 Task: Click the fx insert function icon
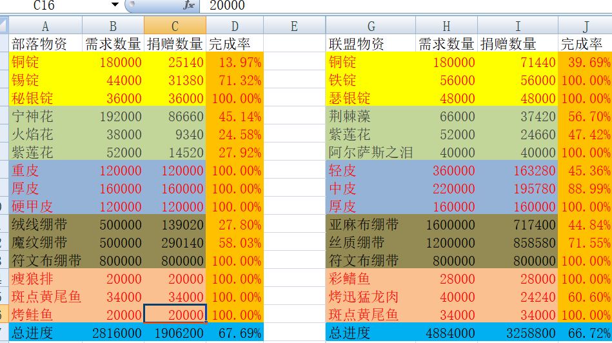pos(188,5)
